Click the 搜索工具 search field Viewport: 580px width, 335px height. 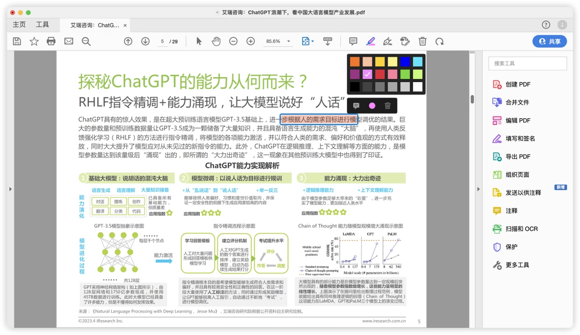[527, 63]
